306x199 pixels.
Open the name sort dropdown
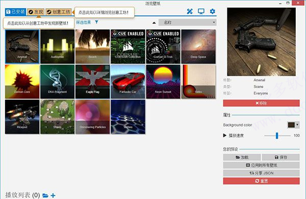(187, 22)
